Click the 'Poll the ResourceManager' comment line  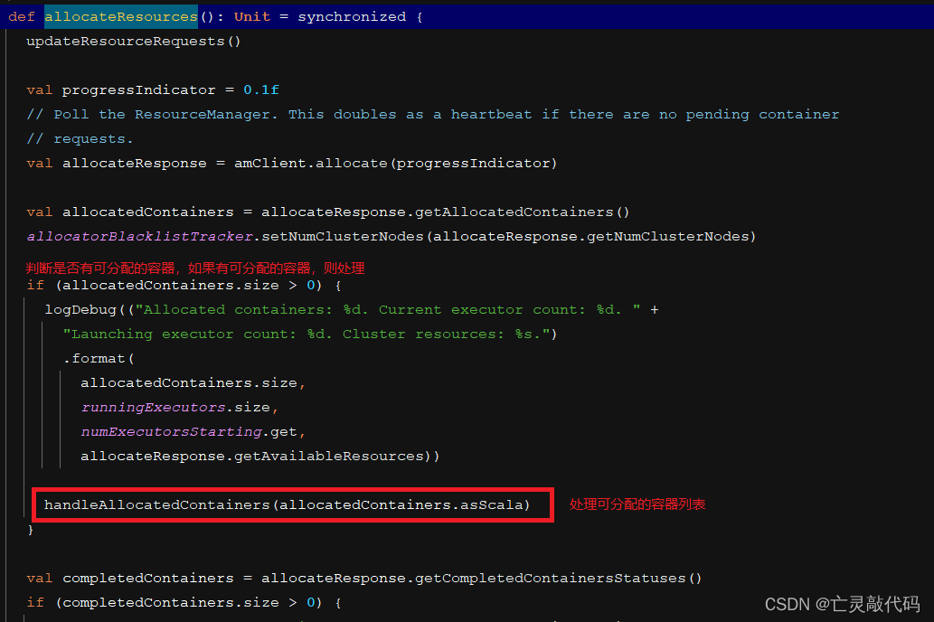(x=432, y=115)
